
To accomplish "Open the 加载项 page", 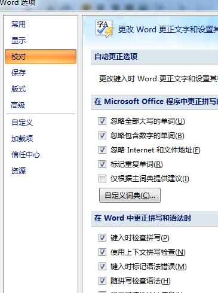I will (x=22, y=138).
